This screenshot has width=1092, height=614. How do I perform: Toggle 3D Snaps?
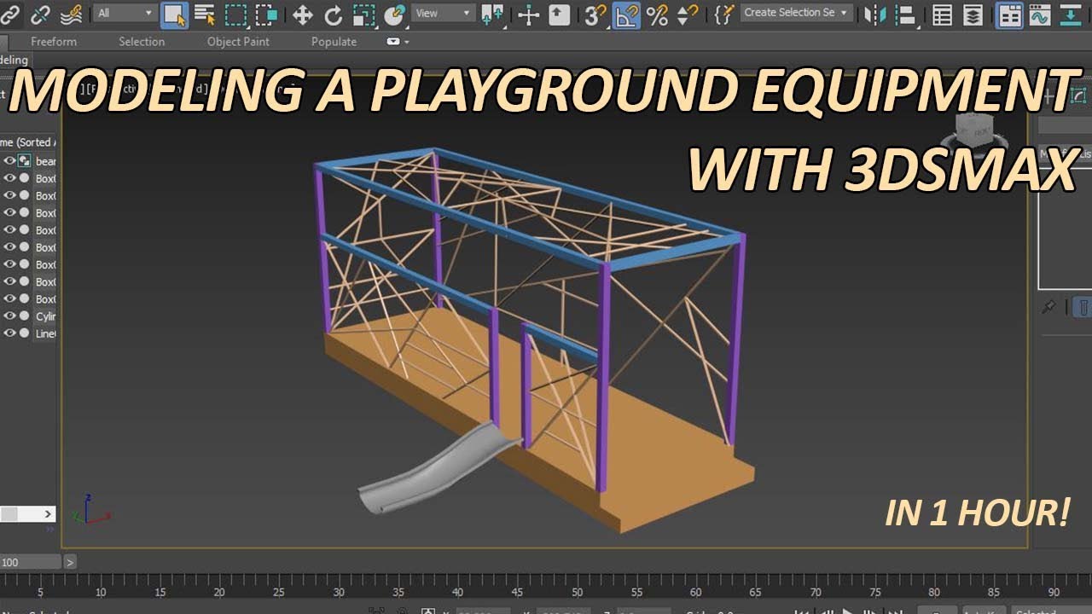tap(595, 14)
